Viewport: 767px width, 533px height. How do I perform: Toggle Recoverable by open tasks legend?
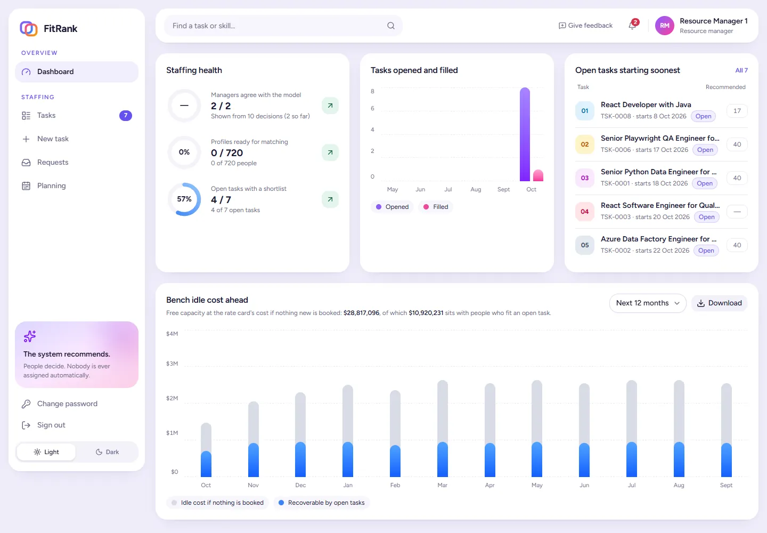pos(321,503)
